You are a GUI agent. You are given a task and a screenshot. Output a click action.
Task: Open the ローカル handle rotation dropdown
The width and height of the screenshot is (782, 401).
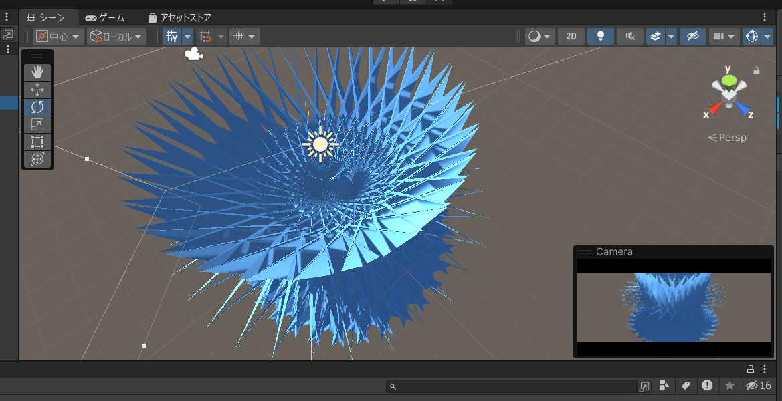[x=116, y=36]
